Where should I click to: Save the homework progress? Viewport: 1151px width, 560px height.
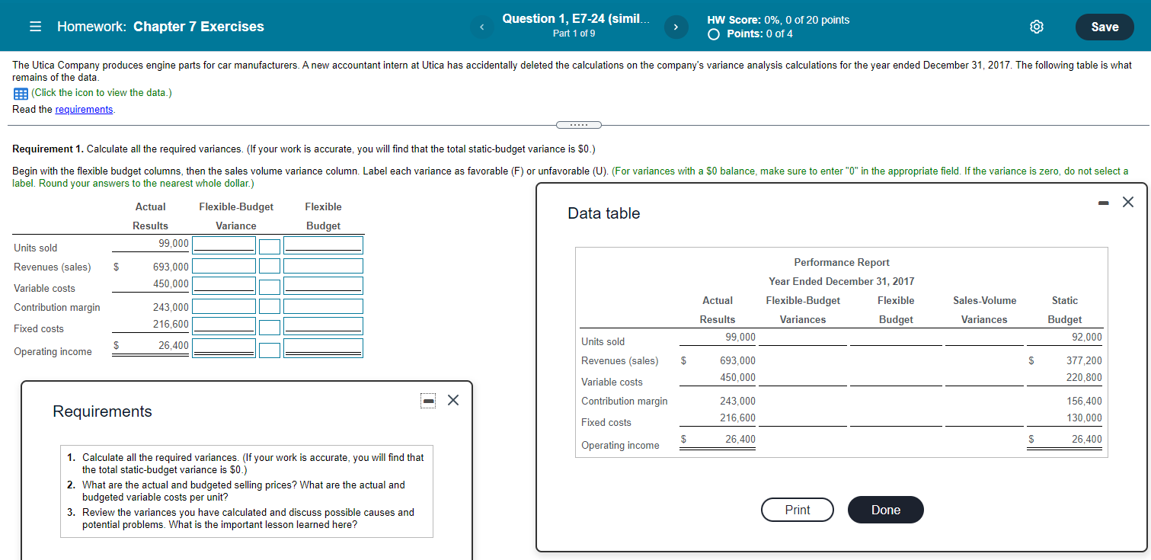1105,27
